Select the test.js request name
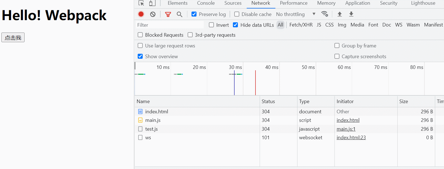This screenshot has height=169, width=444. coord(151,129)
